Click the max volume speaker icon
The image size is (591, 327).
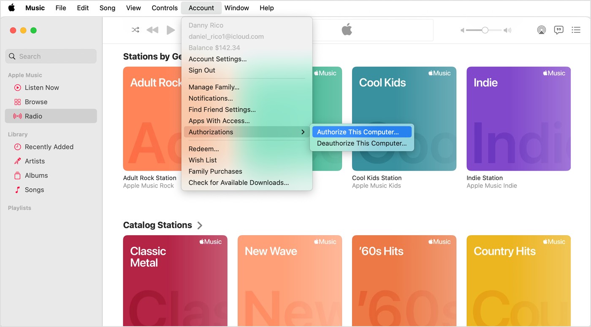pyautogui.click(x=507, y=30)
